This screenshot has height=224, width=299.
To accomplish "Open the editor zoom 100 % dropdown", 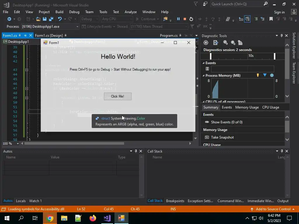I will click(x=18, y=143).
